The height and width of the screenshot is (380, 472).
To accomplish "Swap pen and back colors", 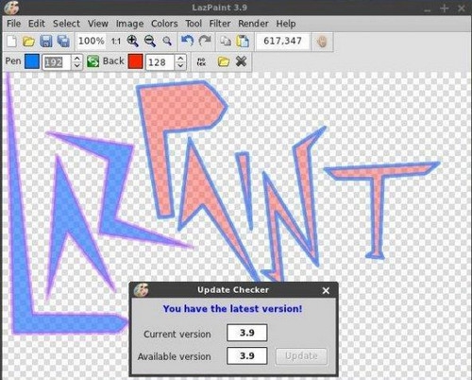I will tap(93, 61).
